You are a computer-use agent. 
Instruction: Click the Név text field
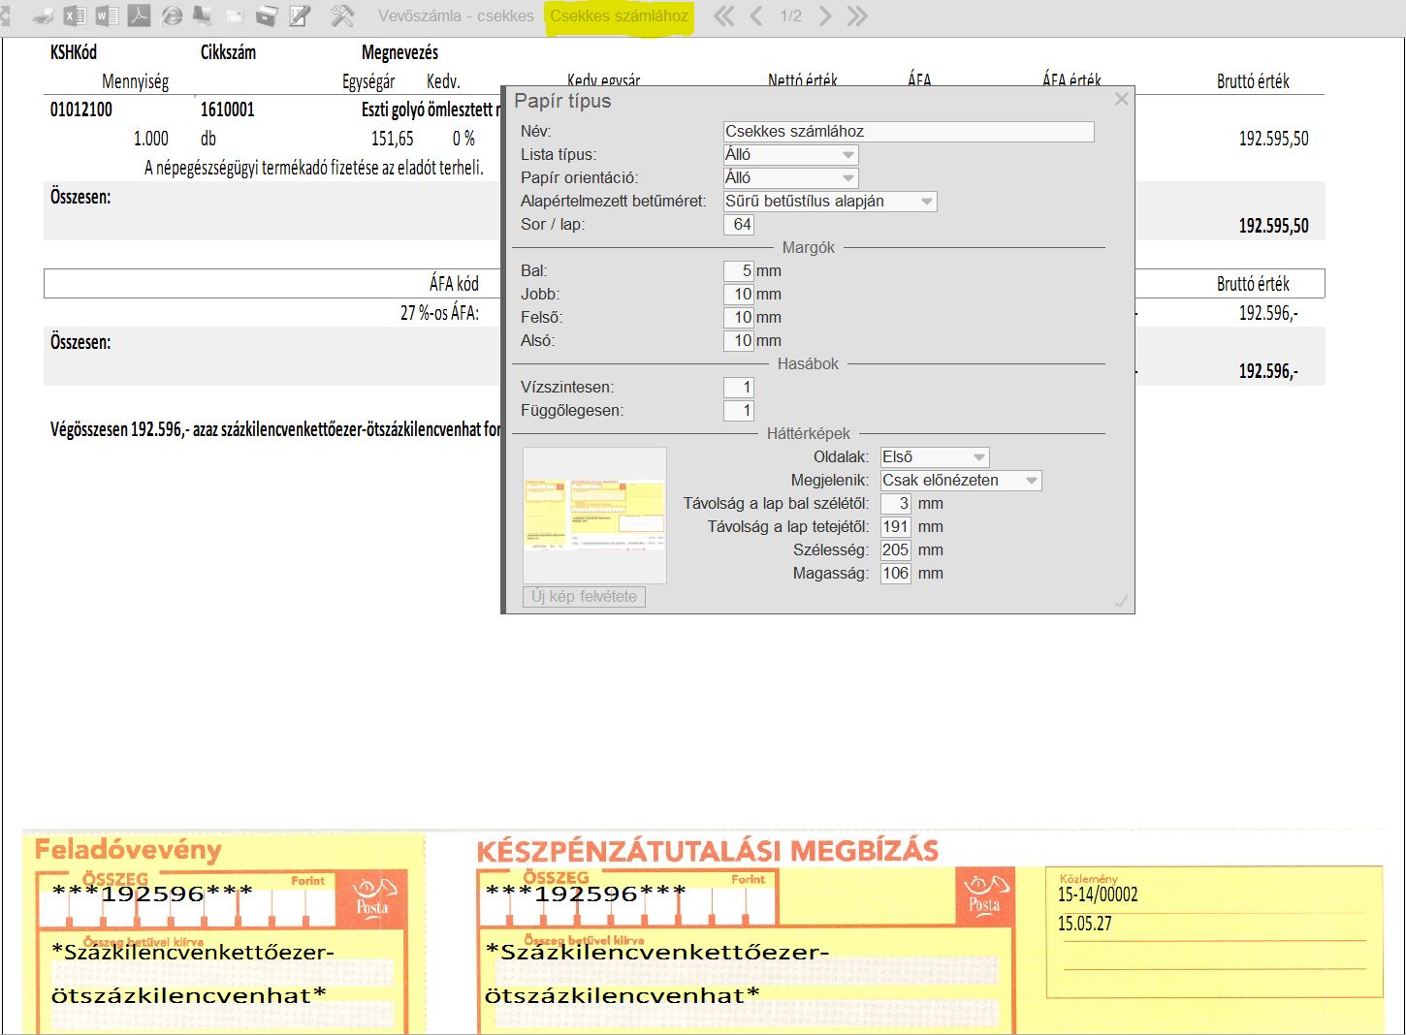[909, 131]
